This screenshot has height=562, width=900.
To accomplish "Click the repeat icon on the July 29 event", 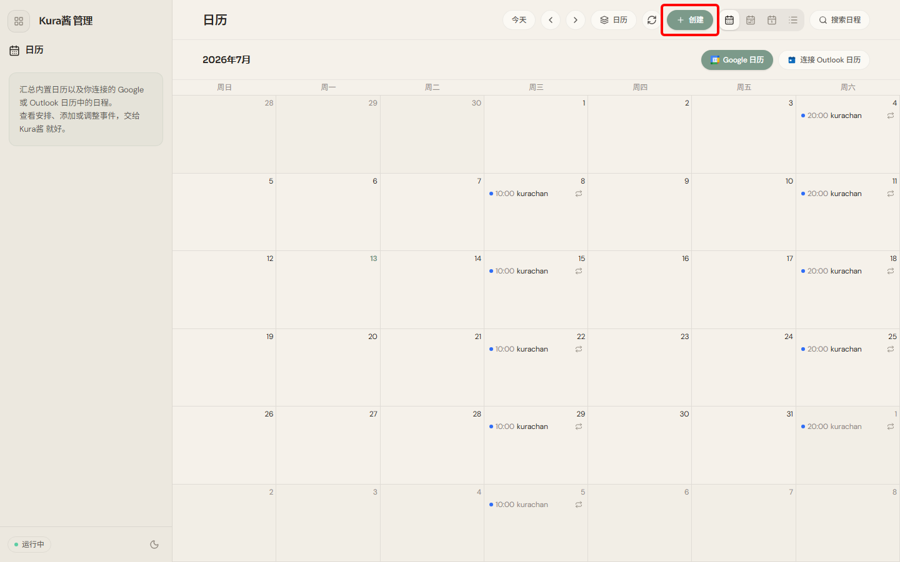I will pos(579,426).
